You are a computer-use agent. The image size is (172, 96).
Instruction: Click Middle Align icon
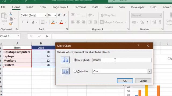78,15
